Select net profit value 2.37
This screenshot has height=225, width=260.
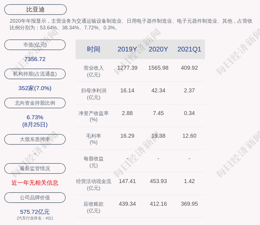(189, 90)
